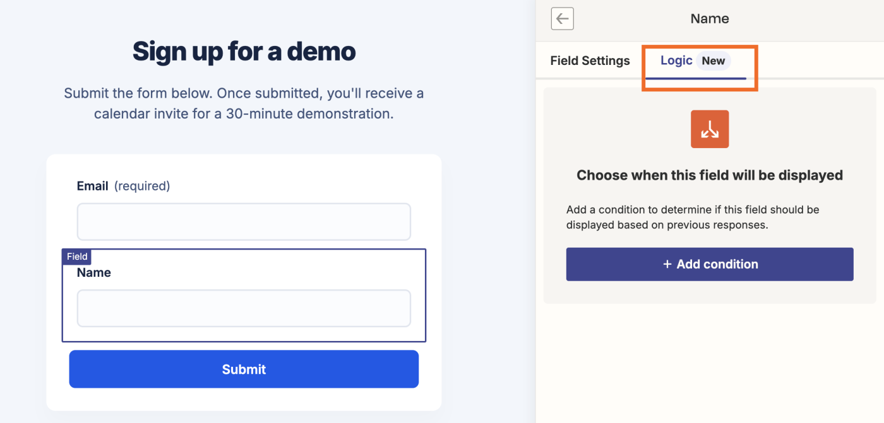Image resolution: width=884 pixels, height=423 pixels.
Task: Click the (required) indicator text
Action: click(142, 186)
